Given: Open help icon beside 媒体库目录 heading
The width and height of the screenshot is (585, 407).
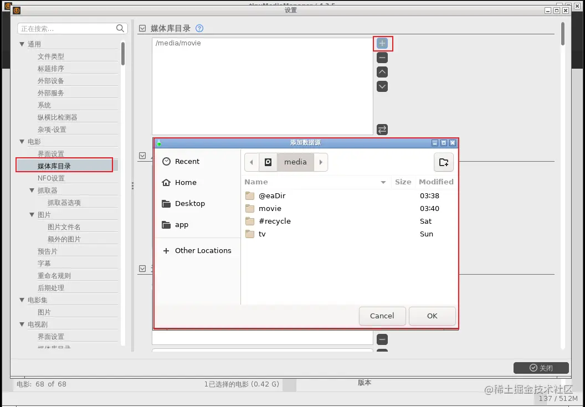Looking at the screenshot, I should pyautogui.click(x=199, y=28).
